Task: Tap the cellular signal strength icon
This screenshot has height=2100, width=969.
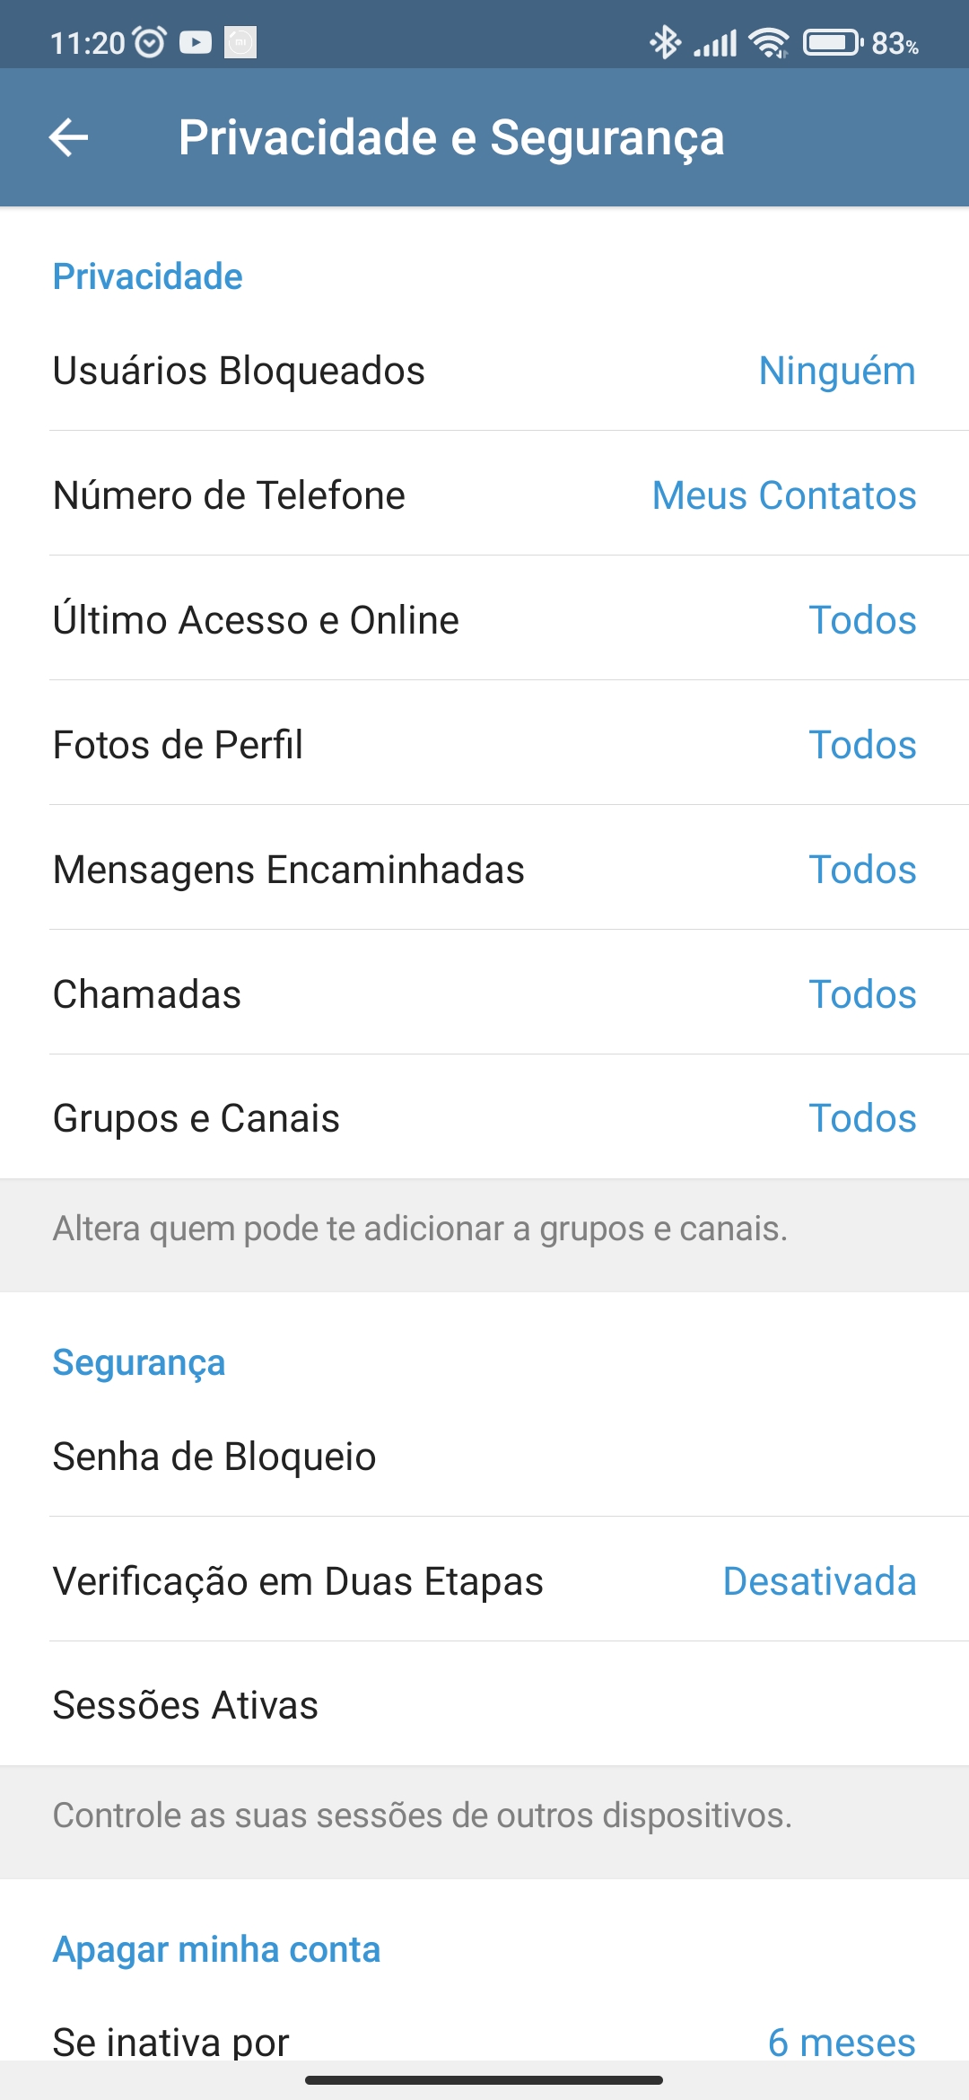Action: [715, 42]
